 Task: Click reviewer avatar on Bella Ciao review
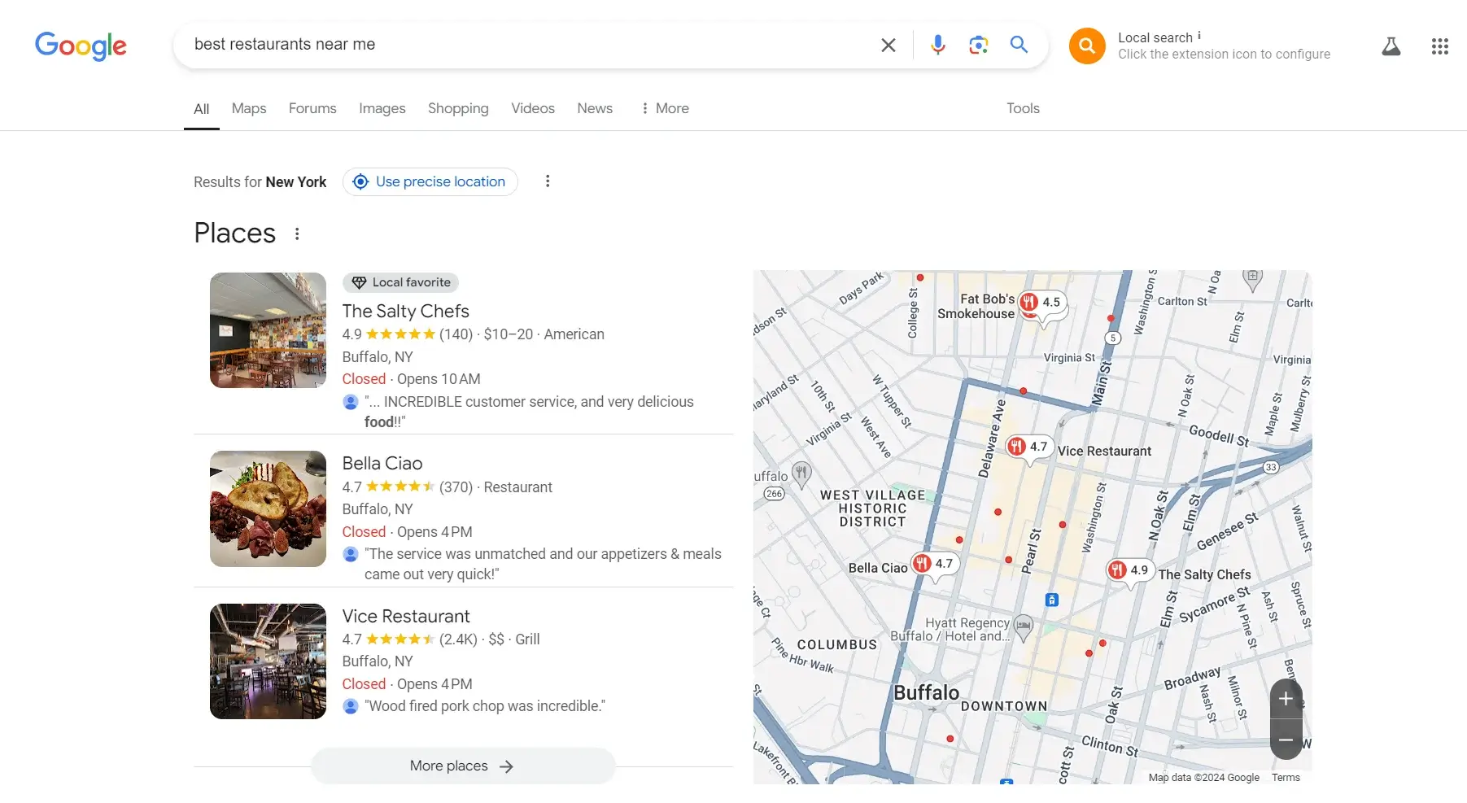[351, 554]
